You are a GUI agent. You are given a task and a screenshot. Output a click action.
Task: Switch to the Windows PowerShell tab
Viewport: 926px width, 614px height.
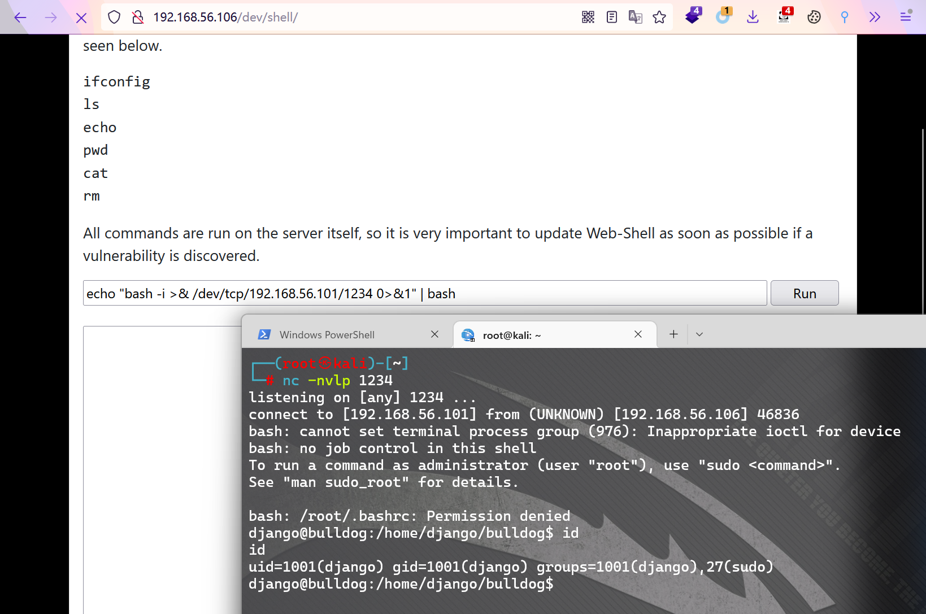pos(328,334)
